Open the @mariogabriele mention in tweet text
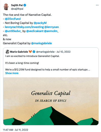This screenshot has width=101, height=132. (41, 43)
